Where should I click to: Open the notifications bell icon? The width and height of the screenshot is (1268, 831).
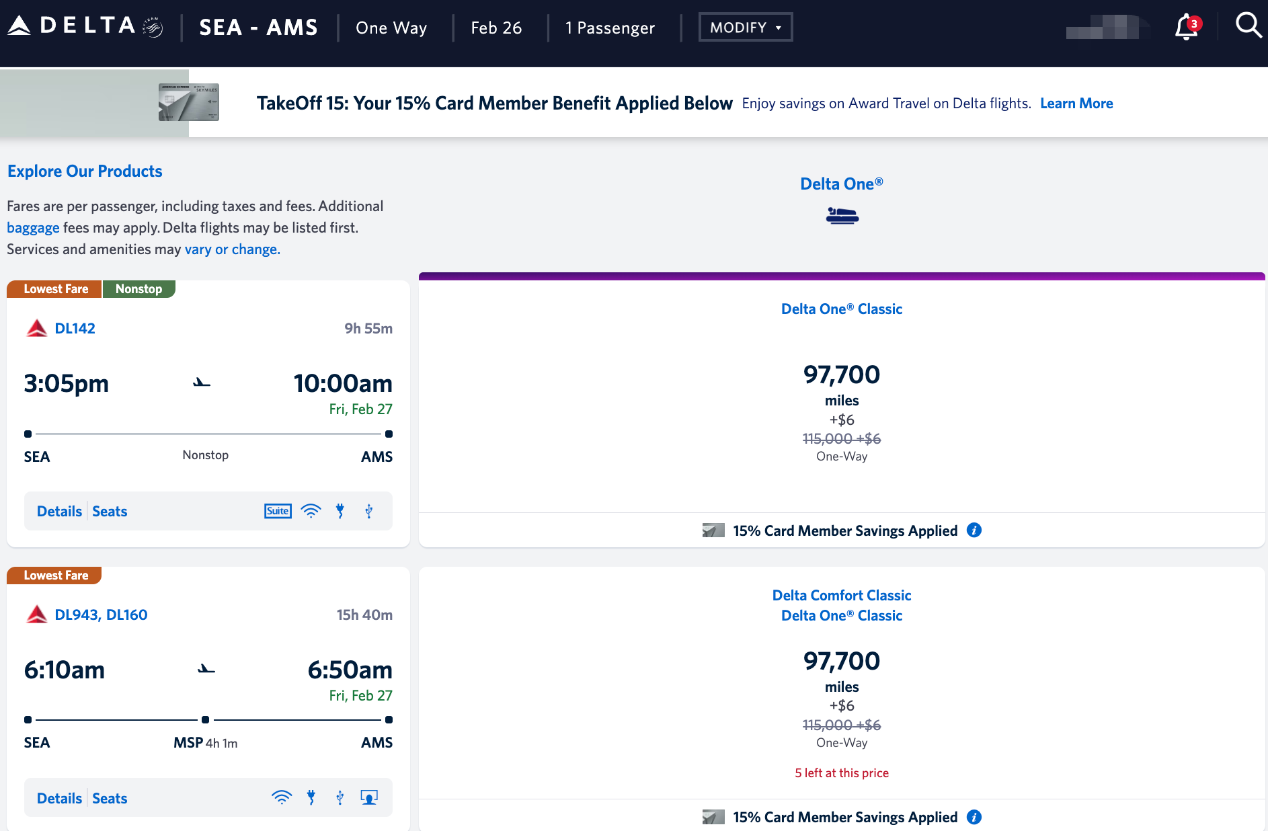[1186, 28]
